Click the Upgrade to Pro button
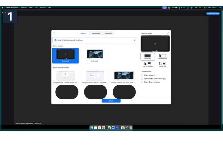The image size is (223, 148). tap(213, 14)
